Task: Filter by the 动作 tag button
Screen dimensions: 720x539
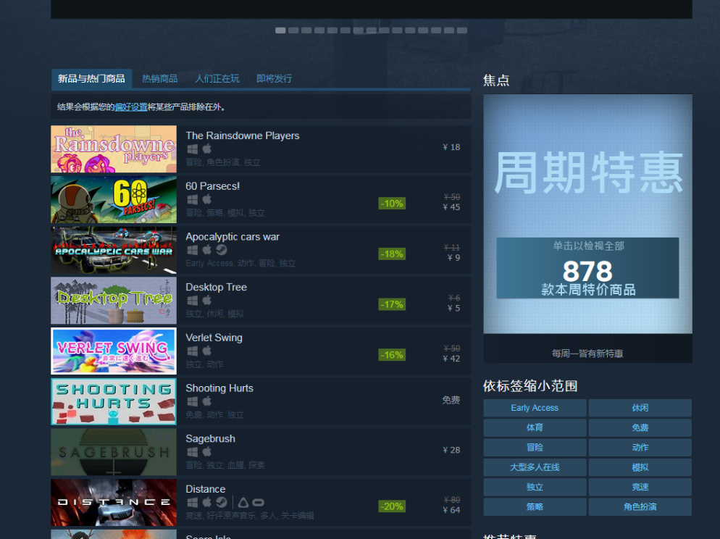Action: (640, 447)
